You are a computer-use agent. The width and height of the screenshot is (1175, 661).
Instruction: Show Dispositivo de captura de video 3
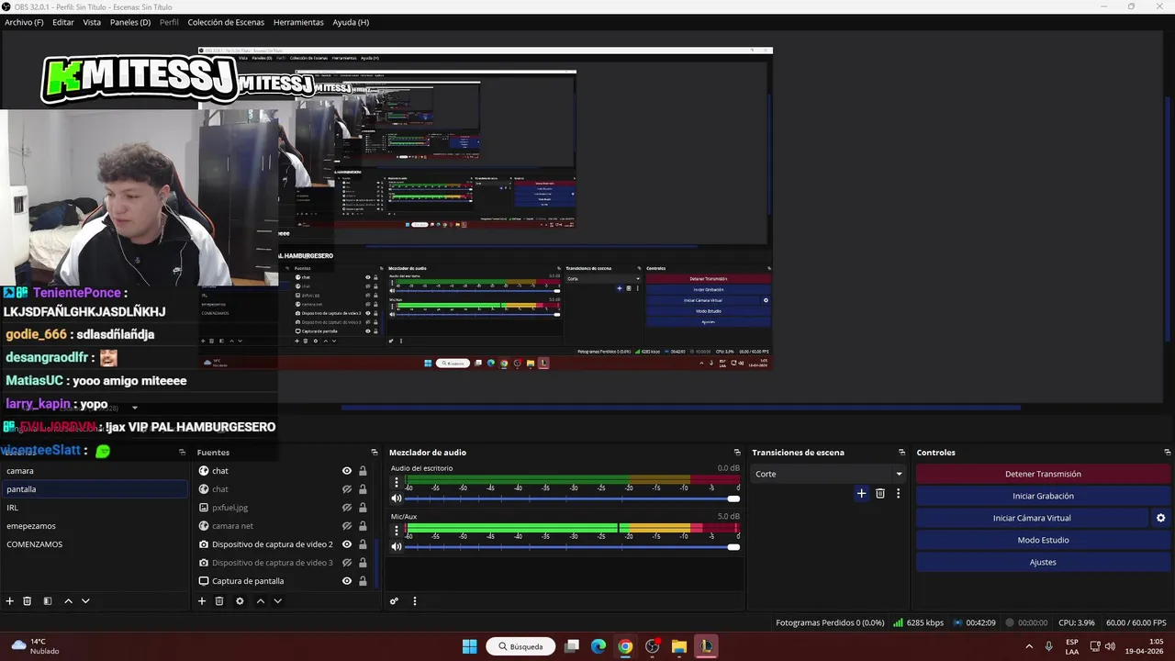click(x=347, y=563)
